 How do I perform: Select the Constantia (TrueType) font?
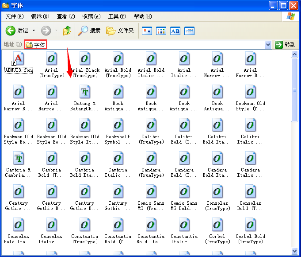85,231
